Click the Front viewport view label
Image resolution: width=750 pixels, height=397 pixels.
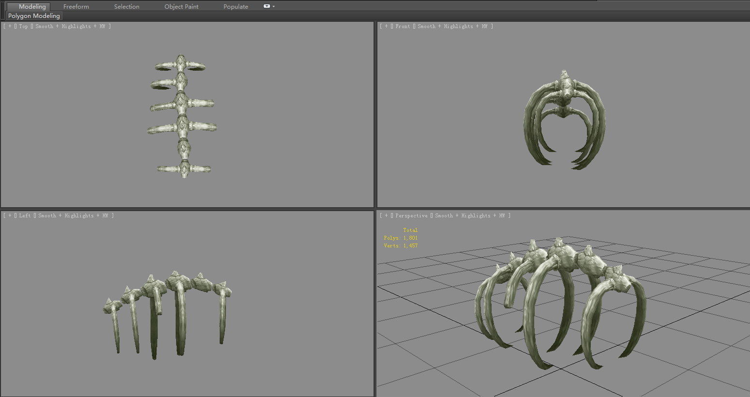click(403, 27)
